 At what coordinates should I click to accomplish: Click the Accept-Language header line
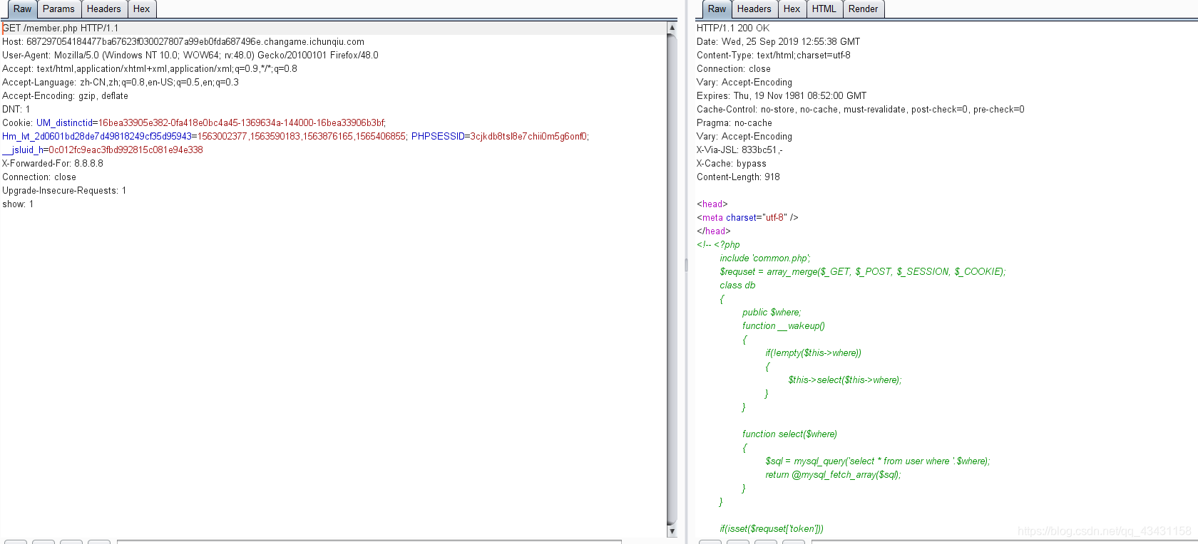pyautogui.click(x=121, y=83)
